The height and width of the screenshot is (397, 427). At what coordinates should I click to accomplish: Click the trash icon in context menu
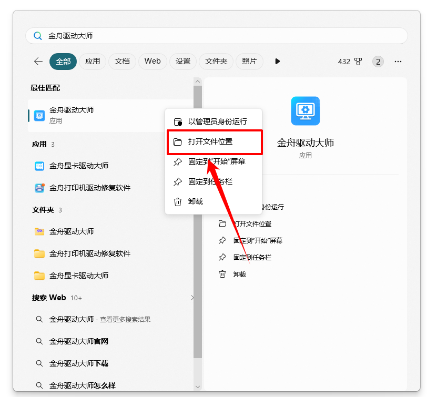point(178,202)
